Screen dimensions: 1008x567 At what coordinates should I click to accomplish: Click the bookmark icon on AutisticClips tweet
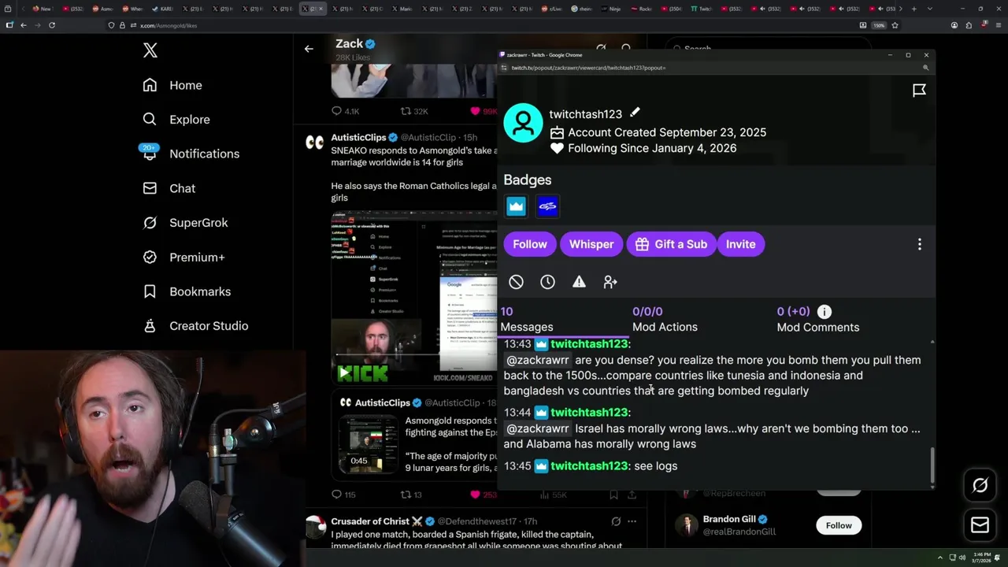tap(613, 495)
